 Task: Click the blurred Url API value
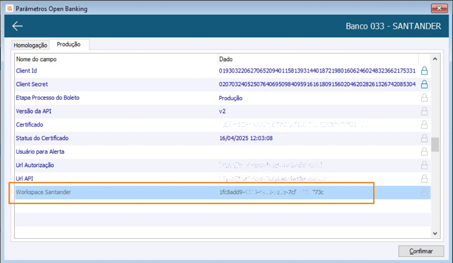[272, 179]
